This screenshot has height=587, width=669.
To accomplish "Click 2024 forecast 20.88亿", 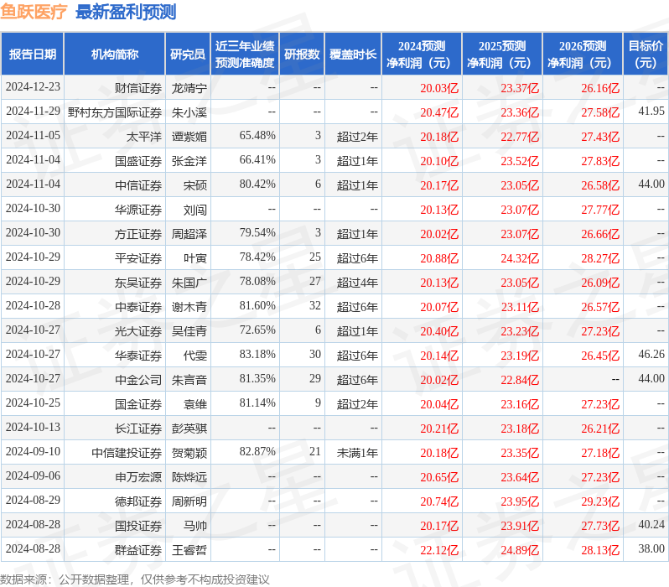I will coord(439,259).
